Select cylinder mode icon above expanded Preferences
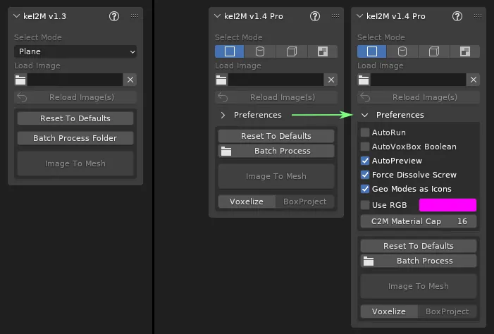The height and width of the screenshot is (334, 494). click(x=403, y=51)
